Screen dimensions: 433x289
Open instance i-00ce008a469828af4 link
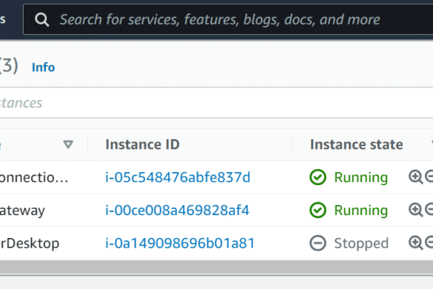[x=178, y=210]
